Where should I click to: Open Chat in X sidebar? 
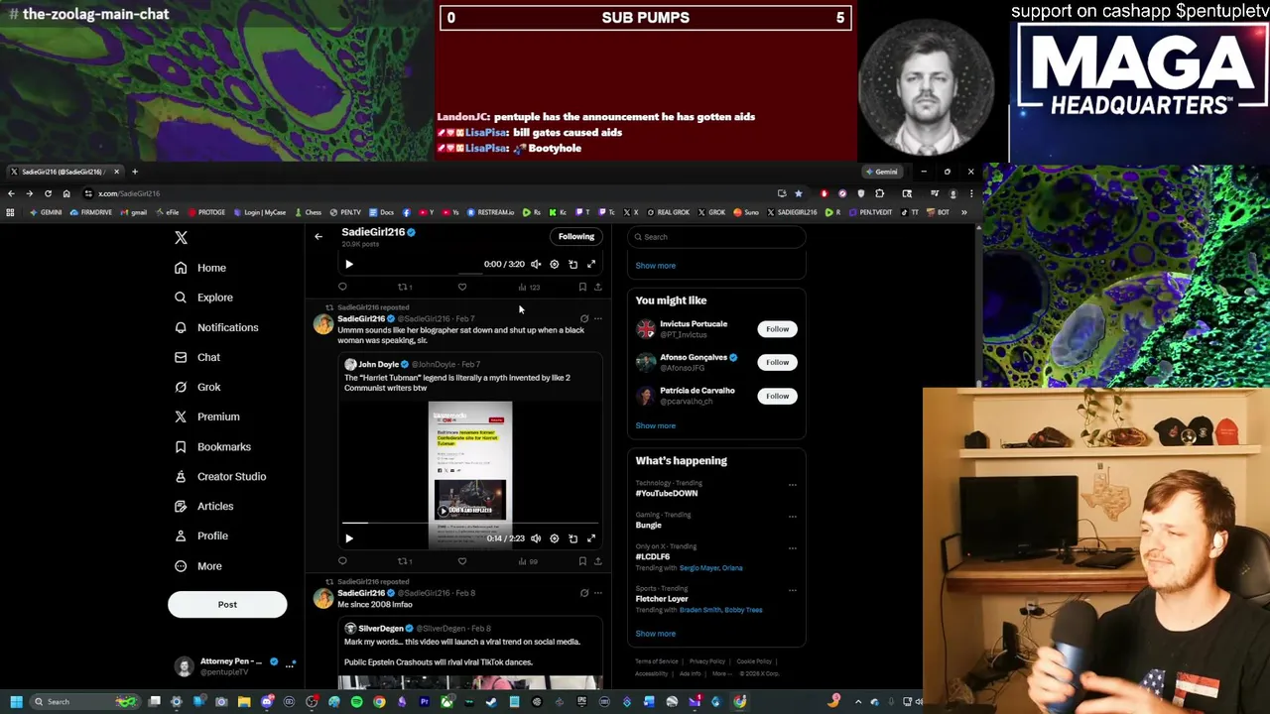coord(197,357)
